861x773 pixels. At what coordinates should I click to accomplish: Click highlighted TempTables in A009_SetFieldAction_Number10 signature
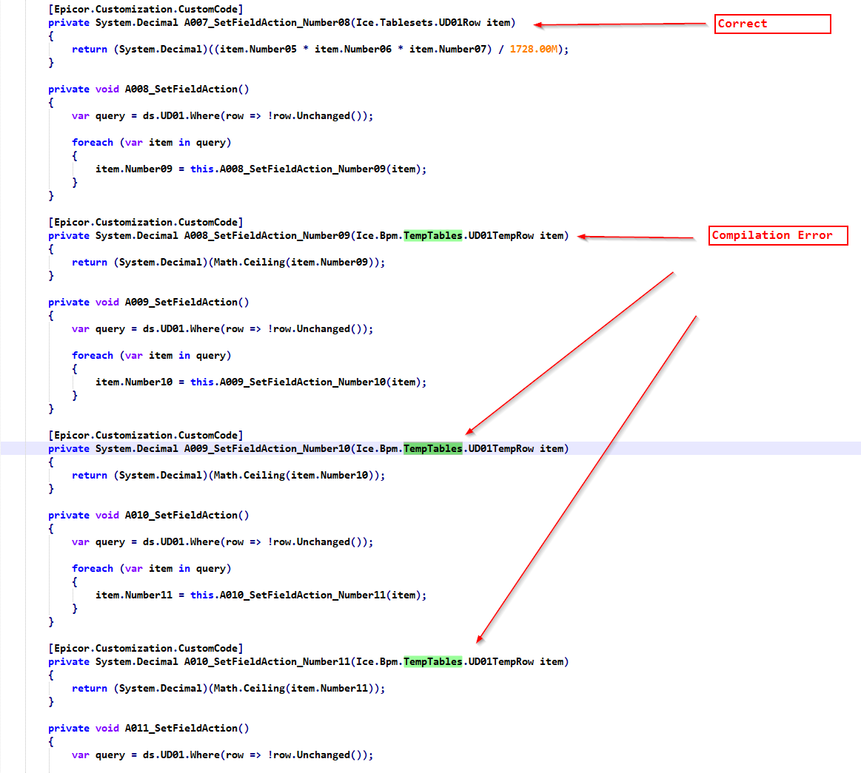[432, 448]
